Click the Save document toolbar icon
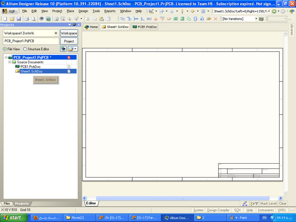Screen dimensions: 296x222 click(19, 19)
